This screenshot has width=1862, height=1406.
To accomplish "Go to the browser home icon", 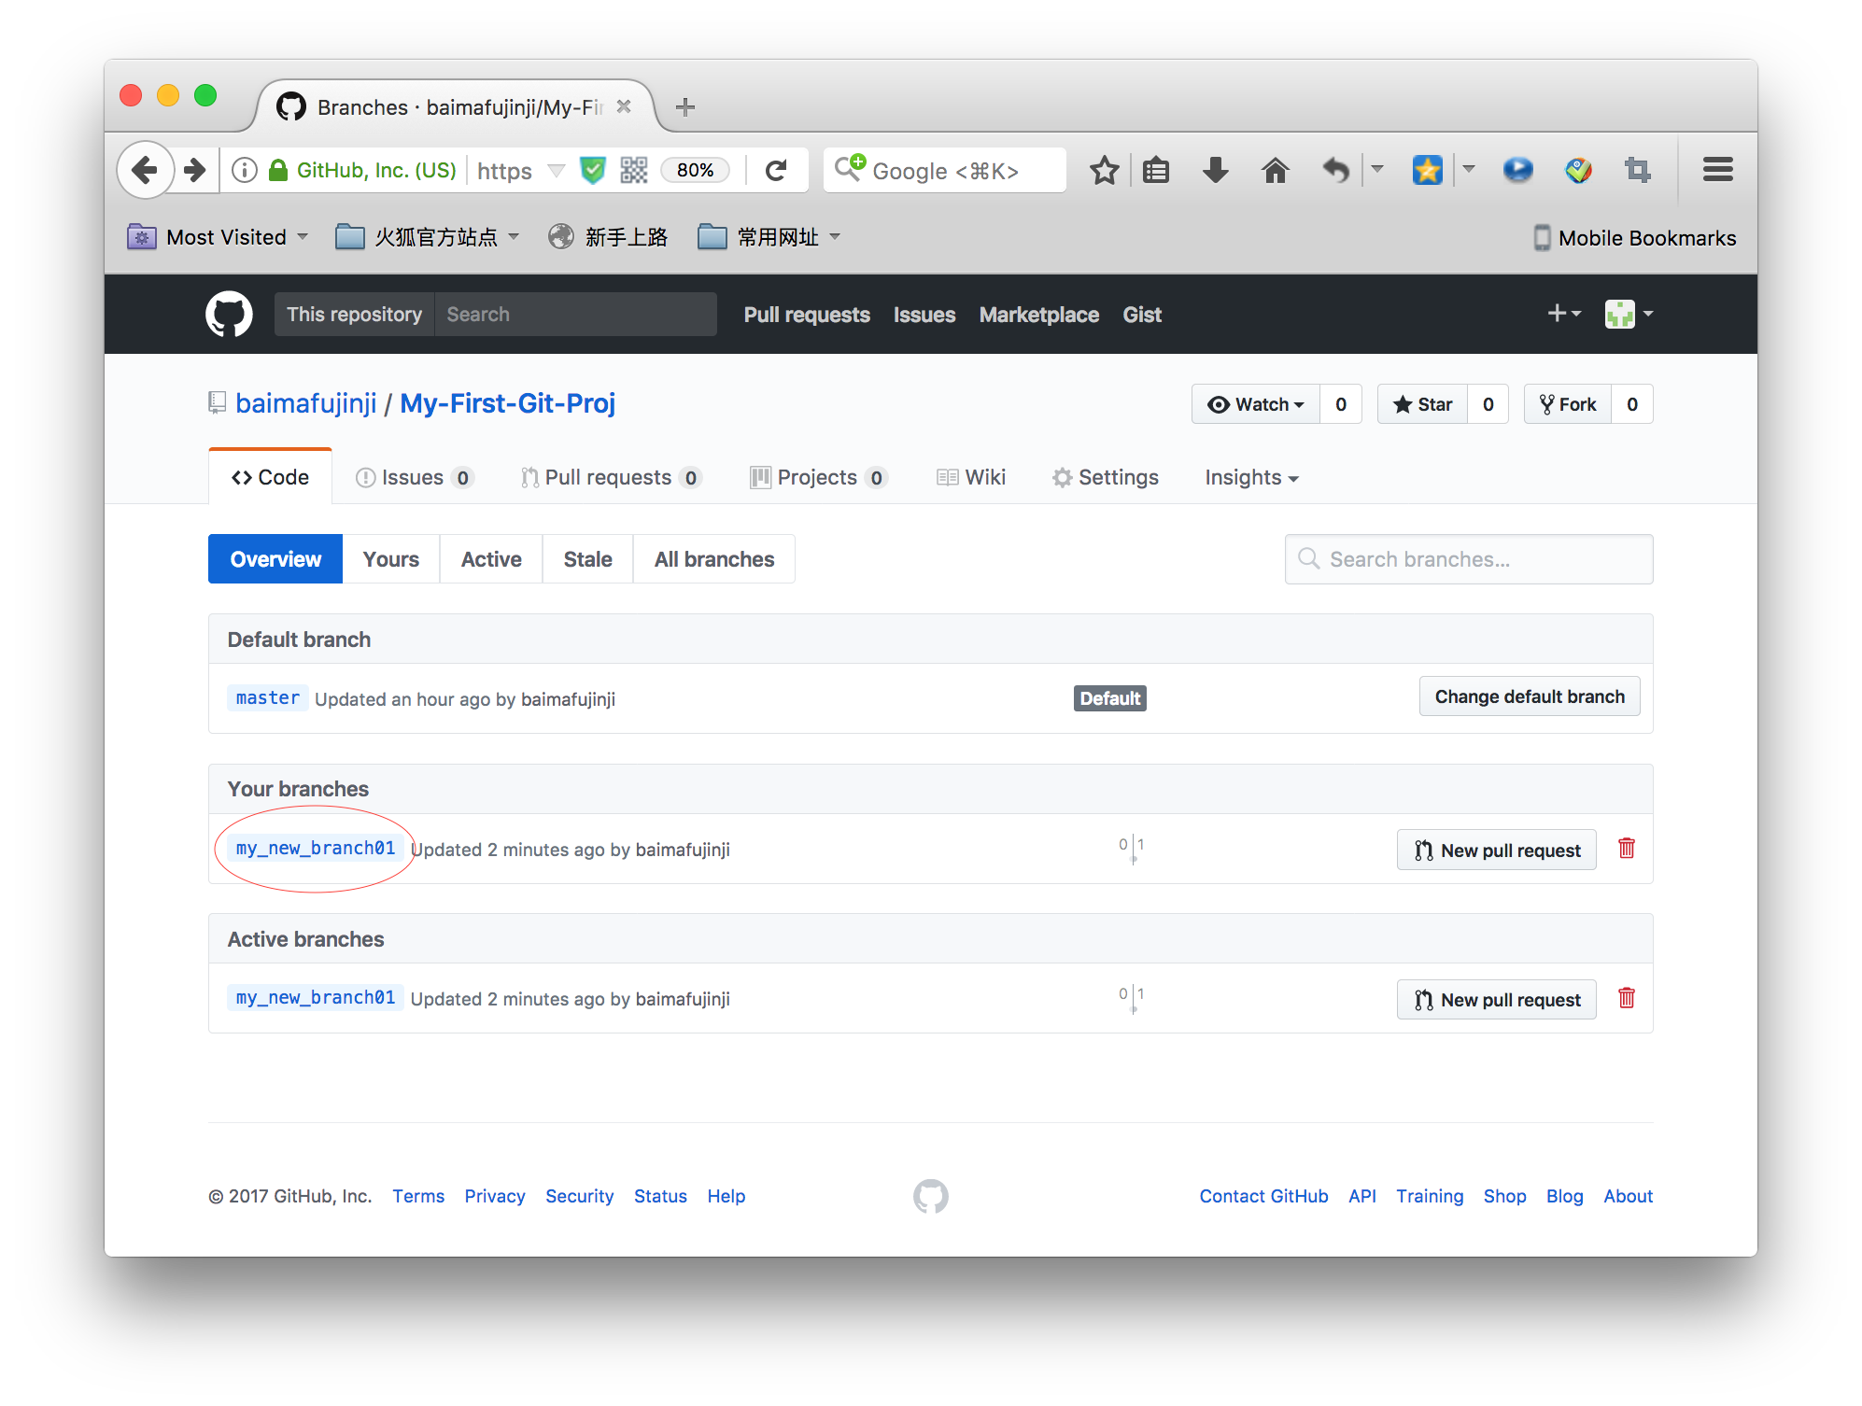I will tap(1275, 170).
